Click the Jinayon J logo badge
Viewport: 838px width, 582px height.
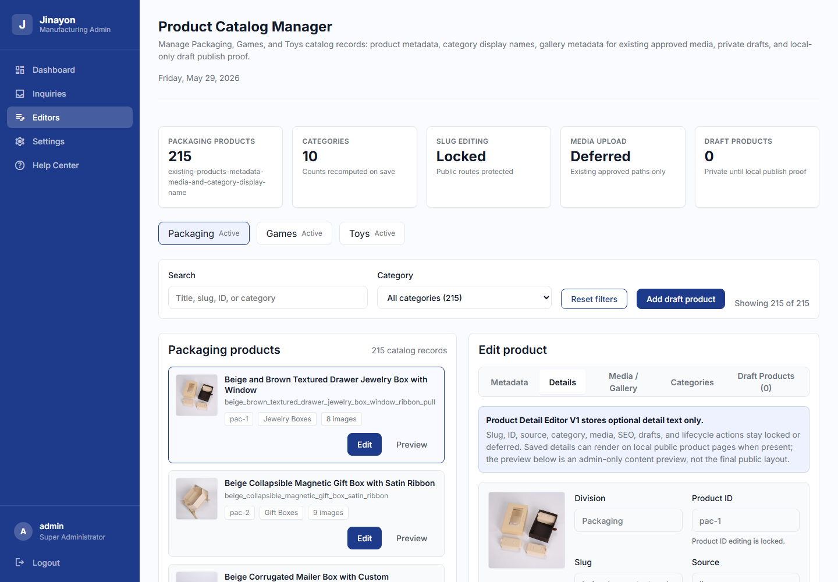tap(22, 24)
